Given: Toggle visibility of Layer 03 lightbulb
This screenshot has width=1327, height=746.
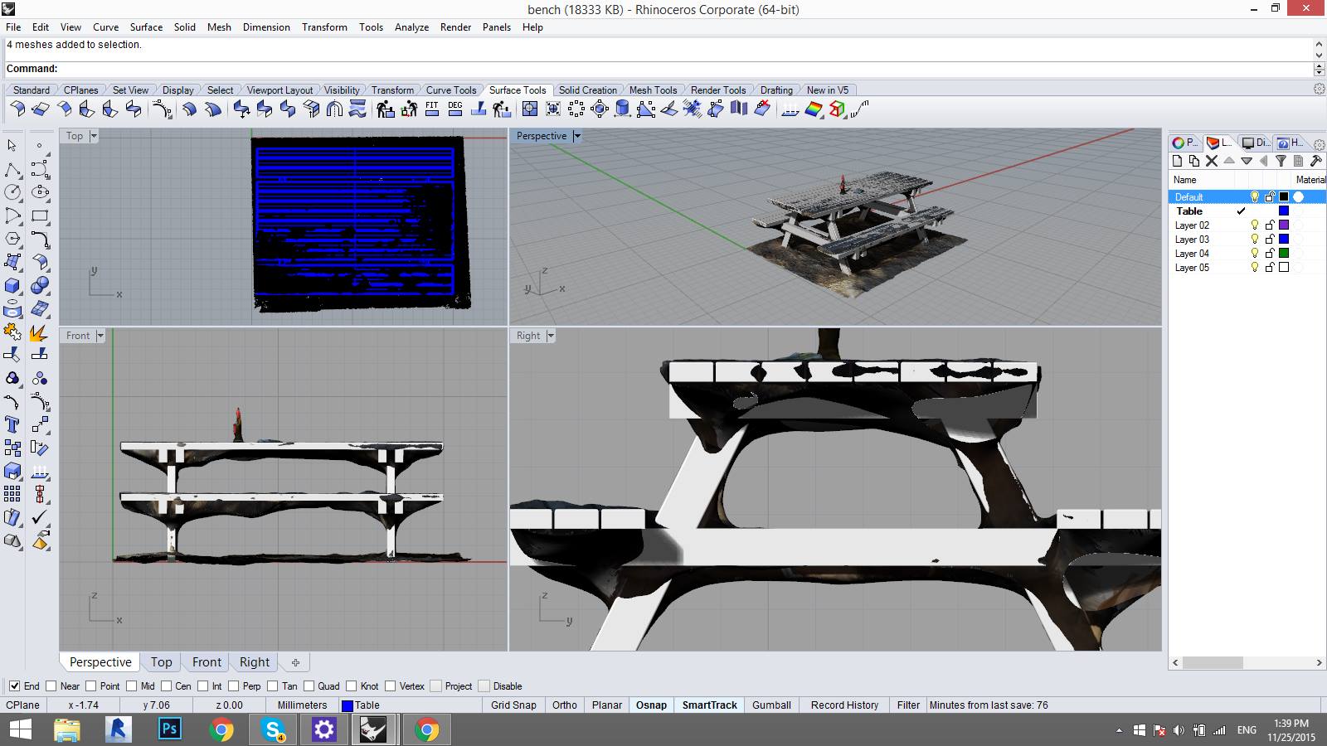Looking at the screenshot, I should 1255,239.
